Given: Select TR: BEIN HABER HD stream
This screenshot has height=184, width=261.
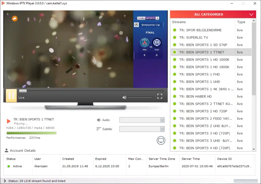Looking at the screenshot, I should [x=211, y=96].
